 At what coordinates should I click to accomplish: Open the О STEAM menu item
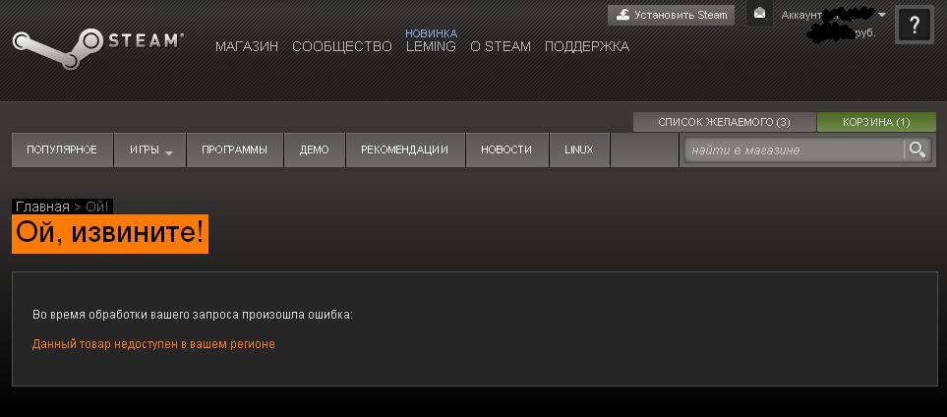tap(501, 46)
